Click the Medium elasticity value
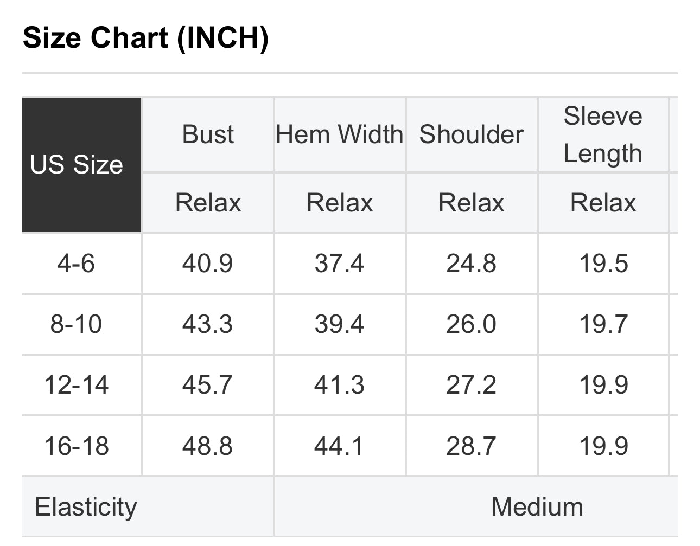The width and height of the screenshot is (700, 546). point(537,507)
